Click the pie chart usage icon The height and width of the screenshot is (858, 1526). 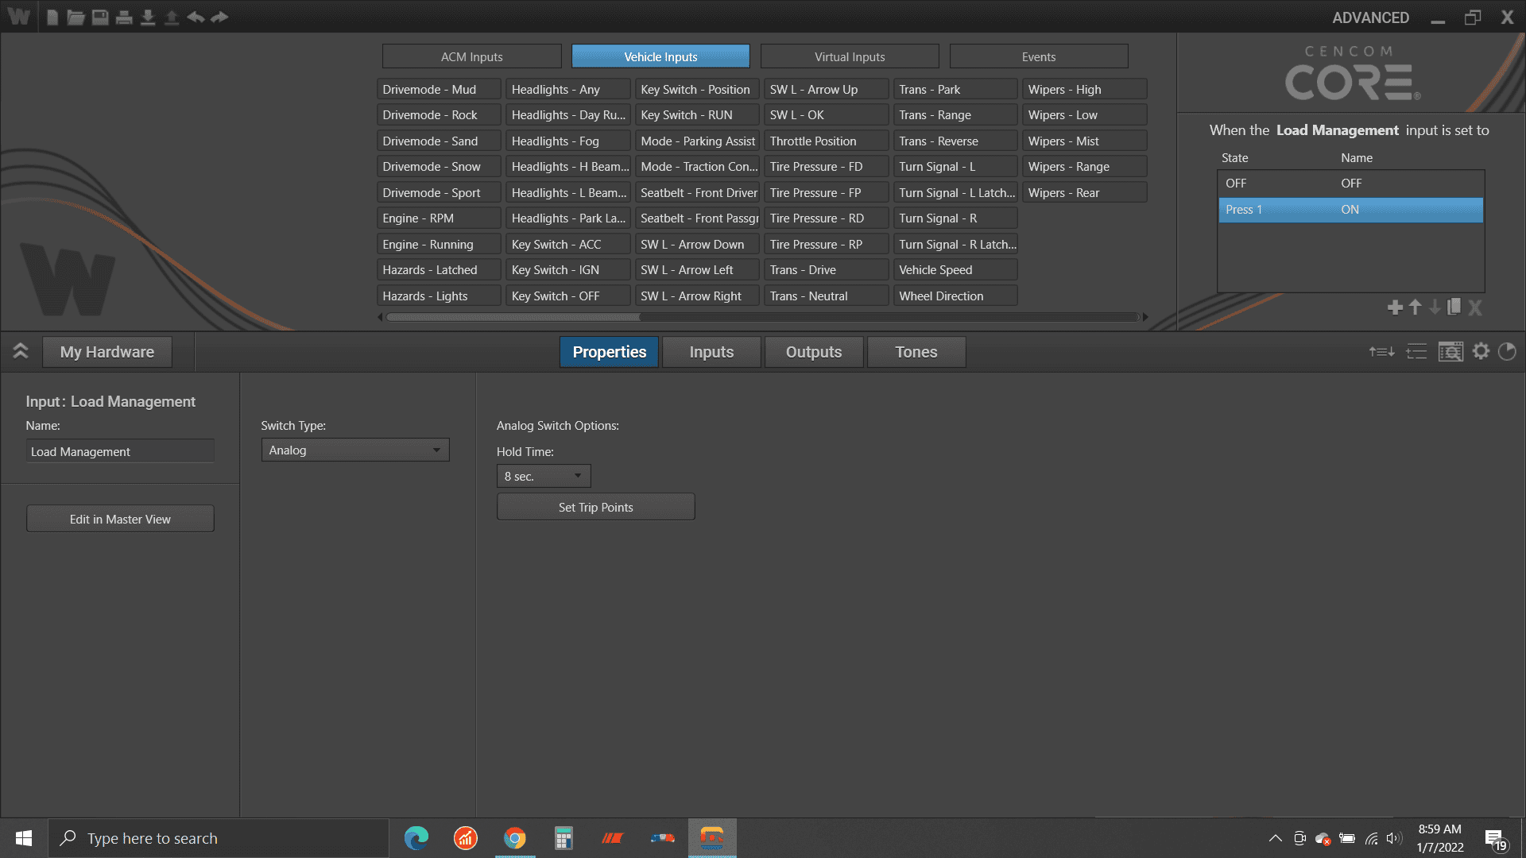(x=1507, y=351)
